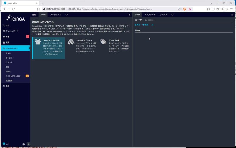Click the root user link
Viewport: 236px width, 148px height.
click(6, 144)
